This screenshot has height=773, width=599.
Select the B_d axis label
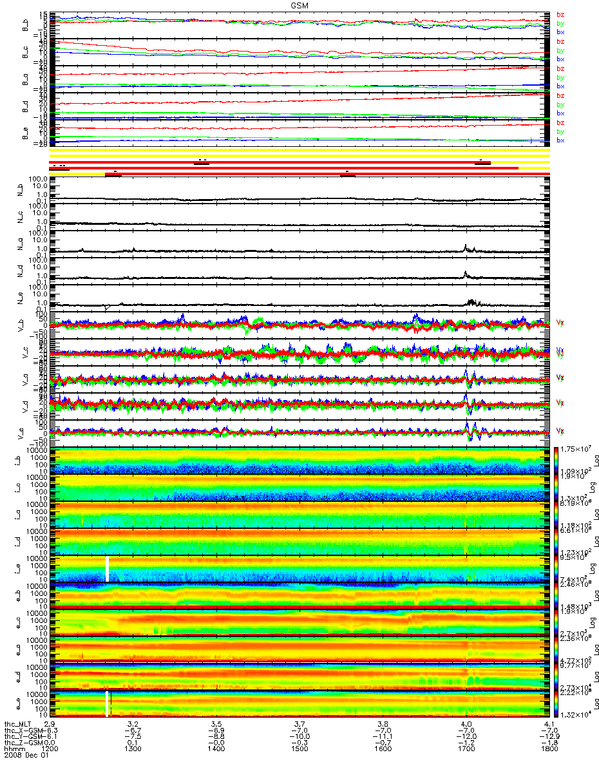pyautogui.click(x=26, y=107)
